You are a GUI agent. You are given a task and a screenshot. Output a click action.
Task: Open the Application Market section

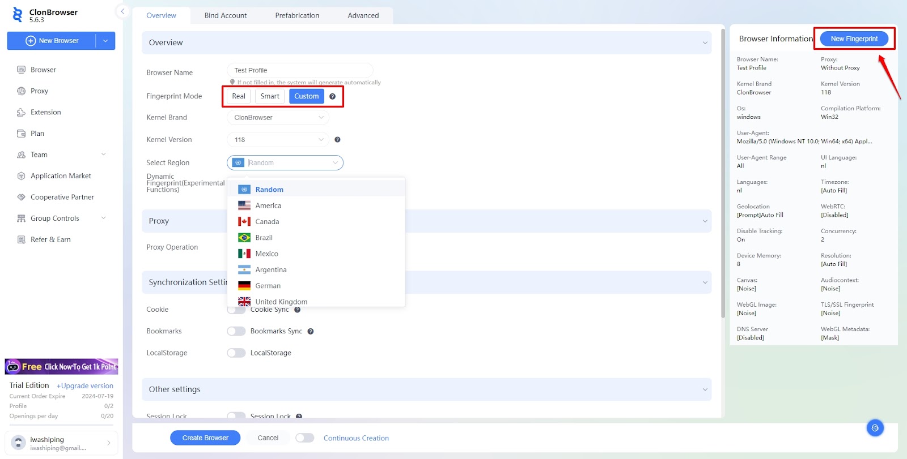coord(61,175)
